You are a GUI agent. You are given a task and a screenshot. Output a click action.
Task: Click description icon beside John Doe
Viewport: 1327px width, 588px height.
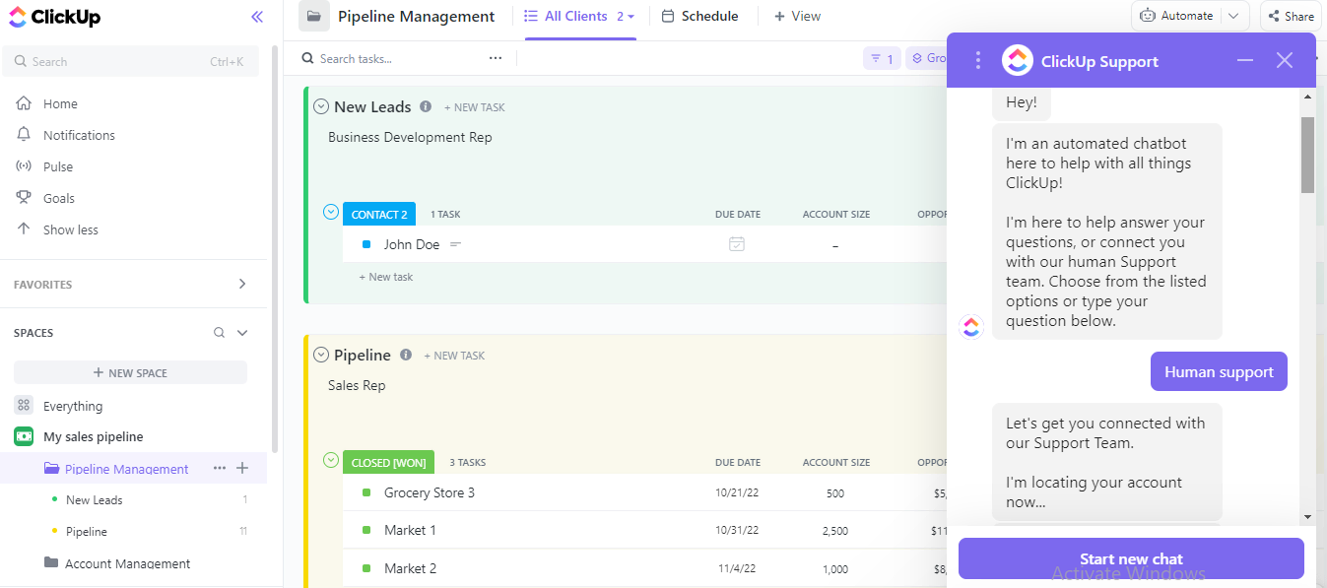click(456, 244)
